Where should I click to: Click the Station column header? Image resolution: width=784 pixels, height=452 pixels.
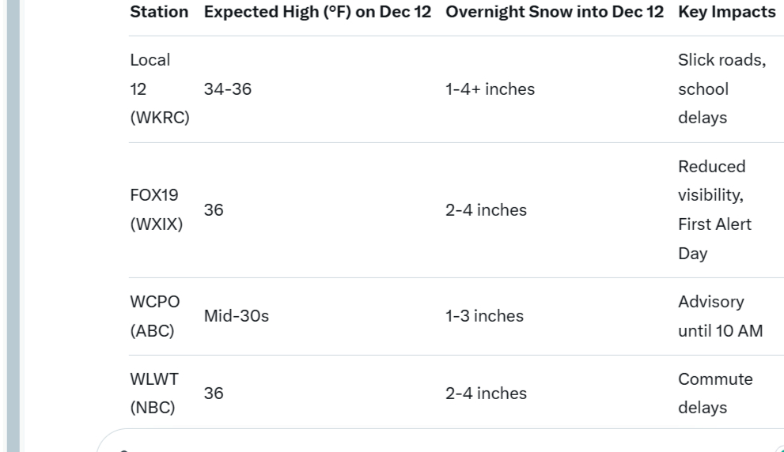tap(159, 12)
